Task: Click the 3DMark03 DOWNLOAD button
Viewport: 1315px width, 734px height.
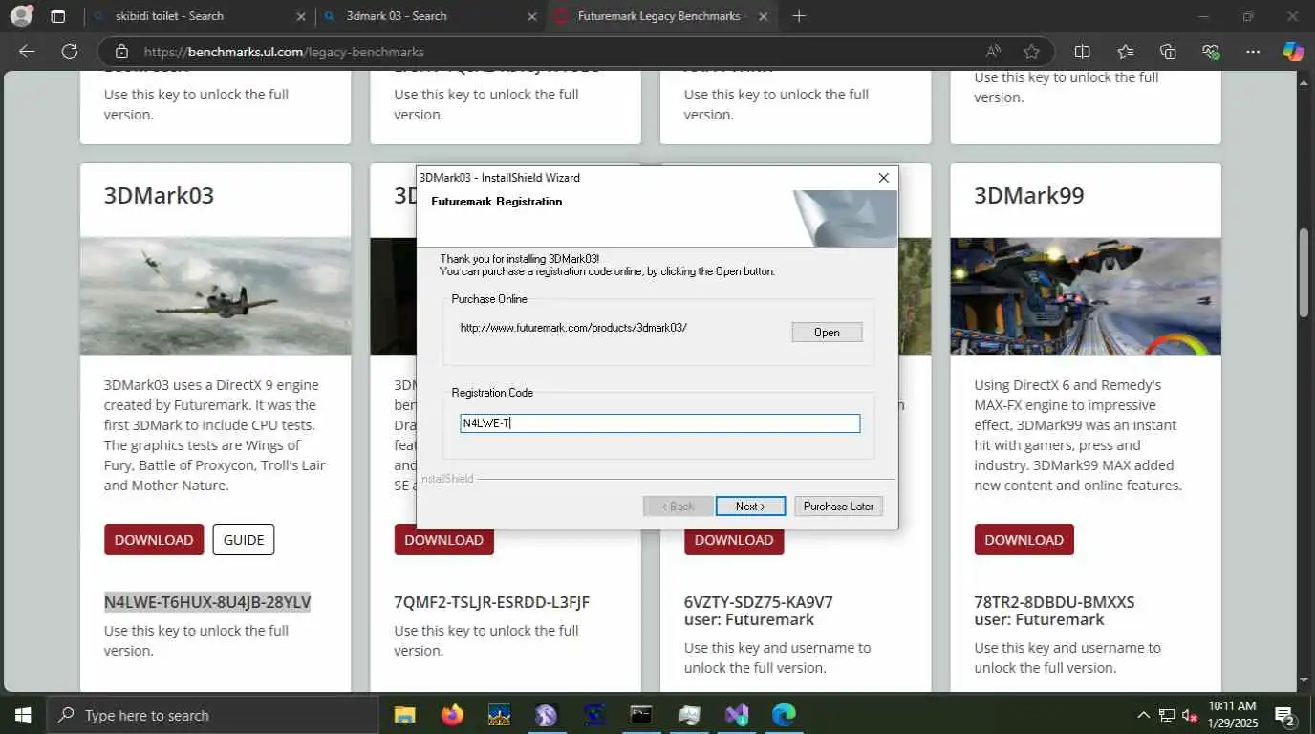Action: [x=154, y=540]
